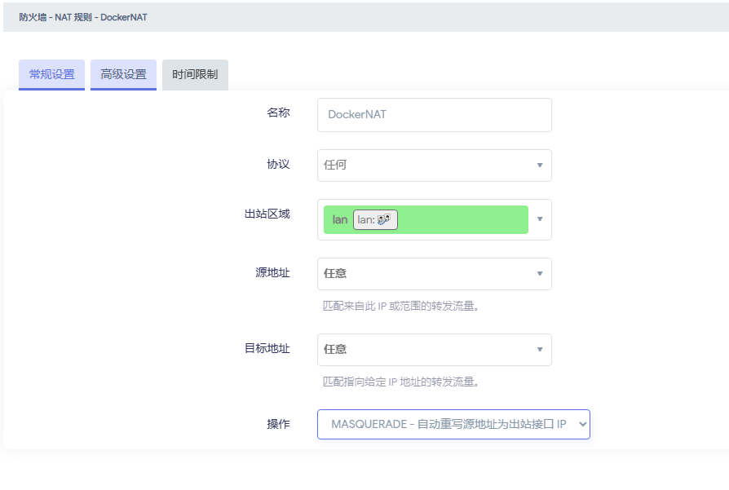Open the 时间限制 tab
Viewport: 729px width, 490px height.
tap(195, 74)
